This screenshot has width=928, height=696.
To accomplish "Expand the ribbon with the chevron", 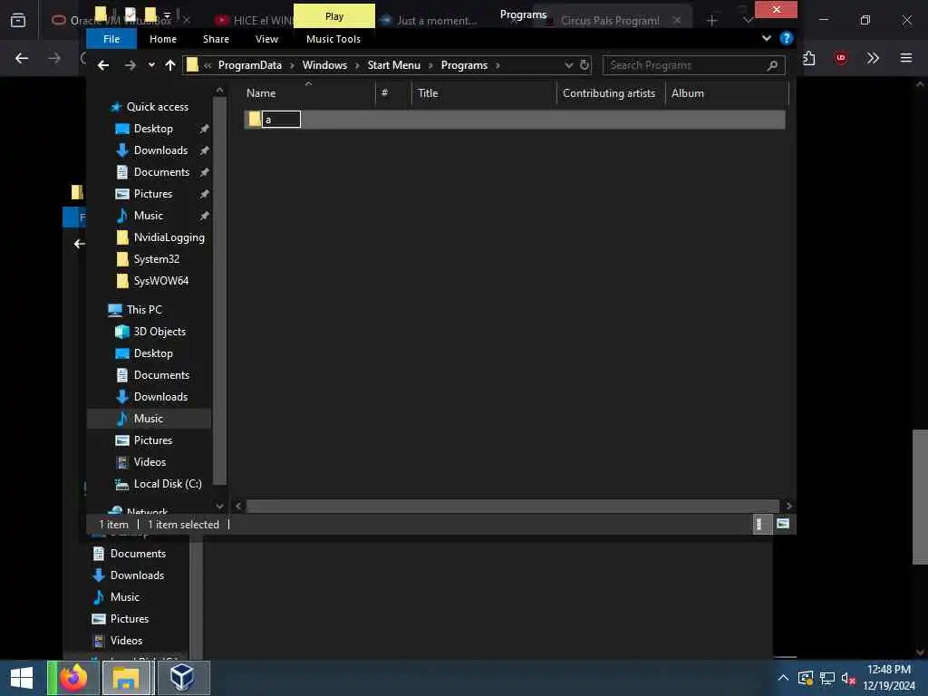I will tap(767, 38).
